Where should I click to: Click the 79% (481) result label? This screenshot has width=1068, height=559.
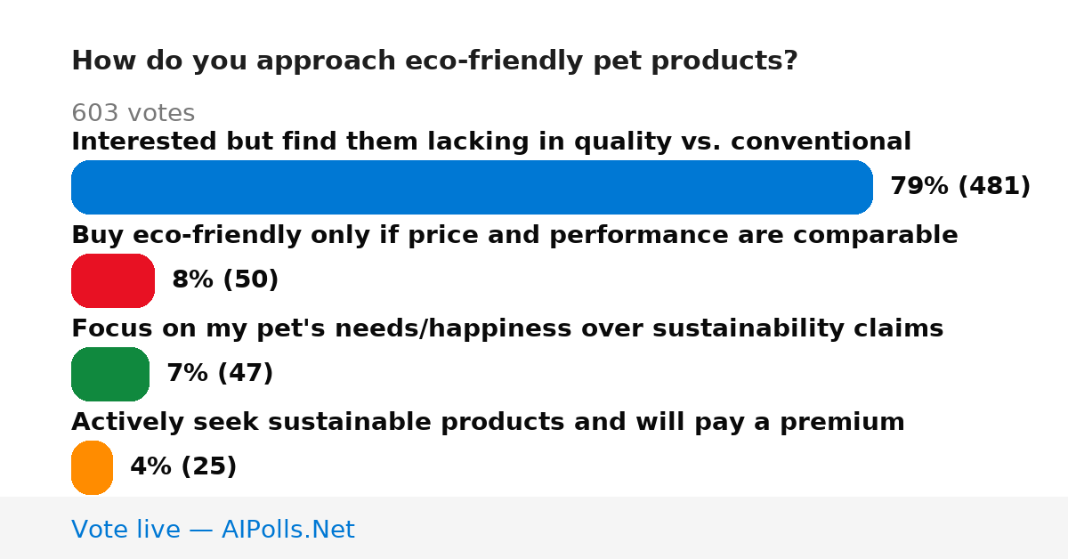[x=960, y=187]
